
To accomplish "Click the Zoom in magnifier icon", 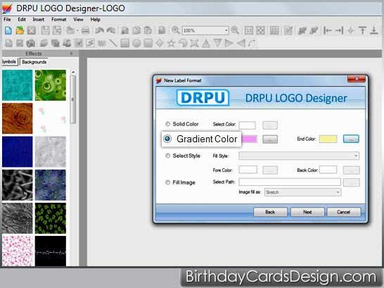I will point(176,30).
